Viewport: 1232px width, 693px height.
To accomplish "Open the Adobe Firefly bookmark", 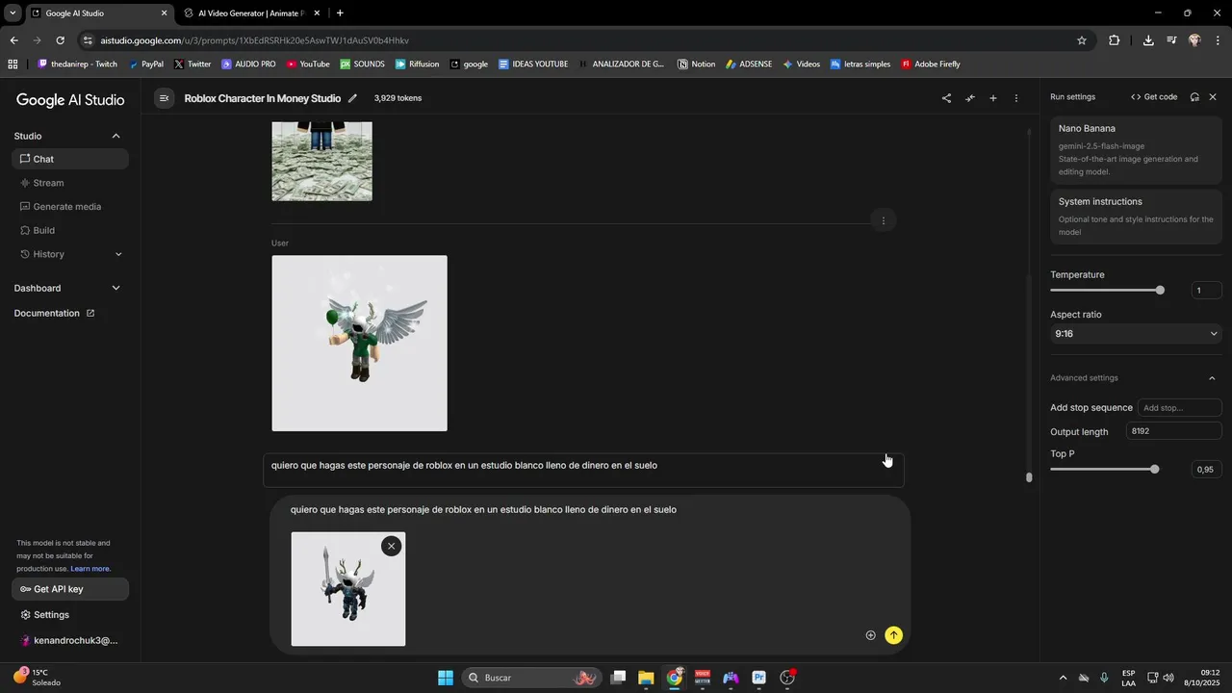I will 931,64.
